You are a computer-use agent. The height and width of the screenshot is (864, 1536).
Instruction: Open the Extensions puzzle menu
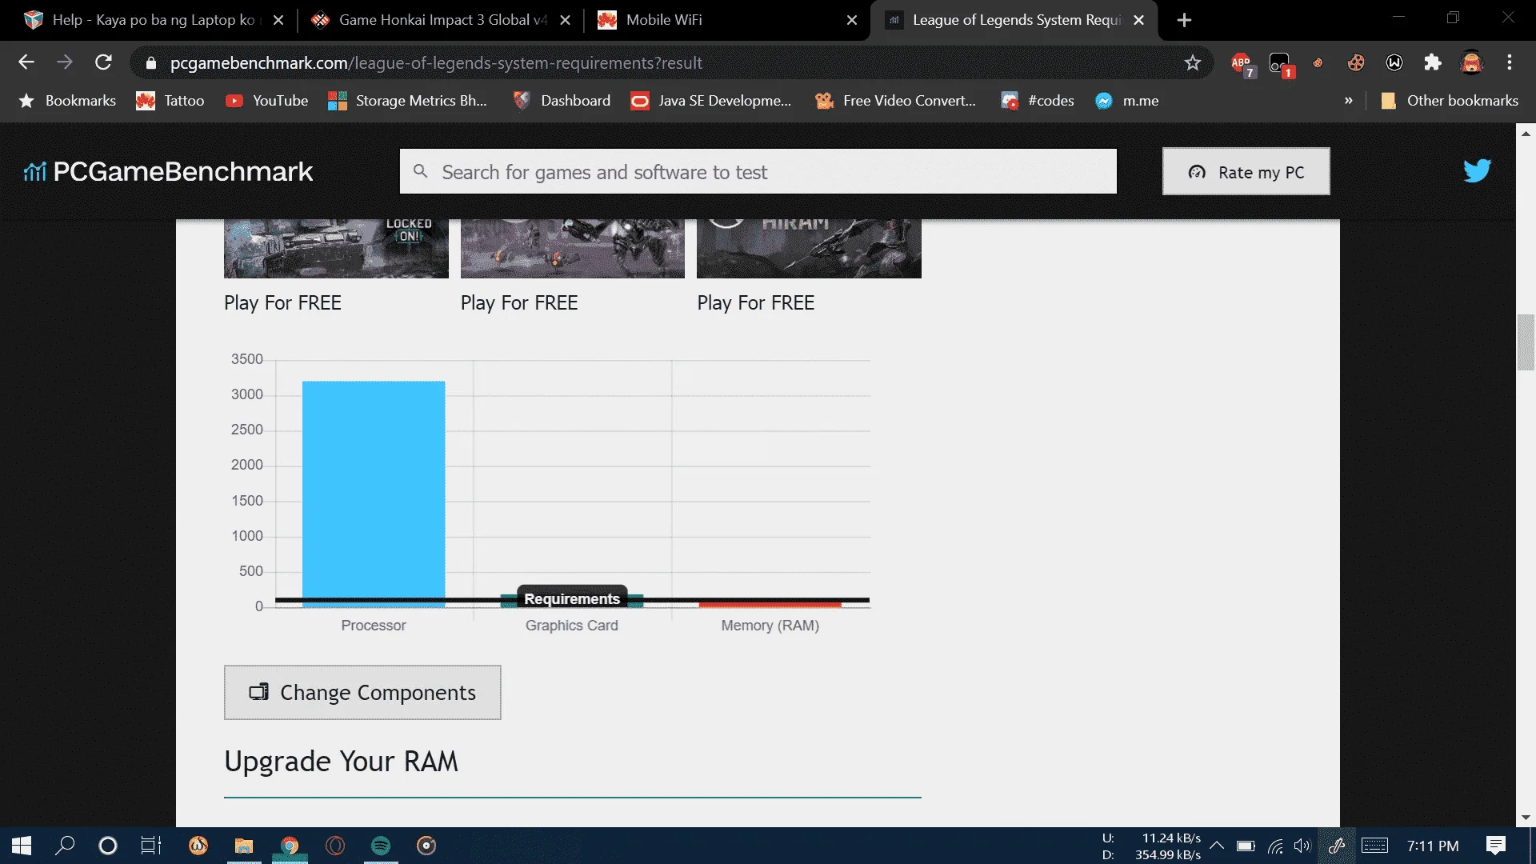click(x=1433, y=62)
